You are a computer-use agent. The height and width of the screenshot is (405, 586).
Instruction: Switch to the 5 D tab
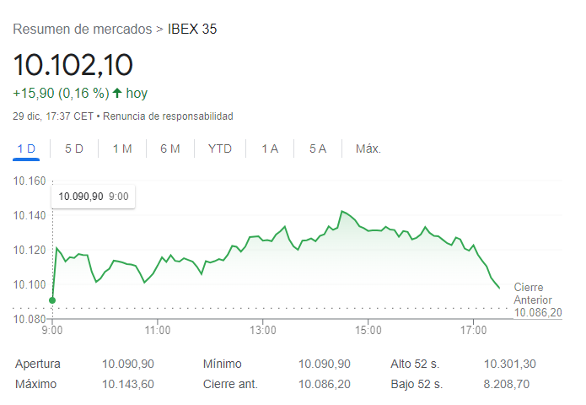click(74, 148)
